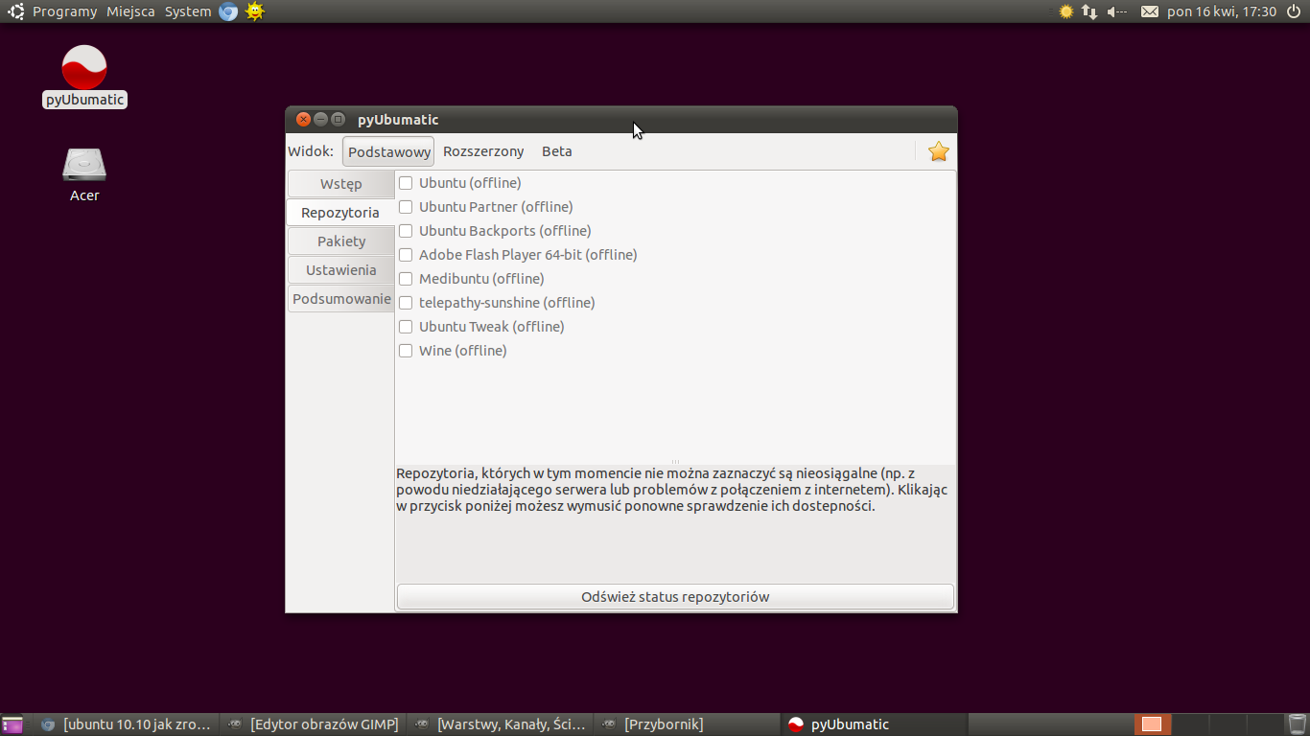The image size is (1310, 736).
Task: Click the repository description text paragraph
Action: point(673,490)
